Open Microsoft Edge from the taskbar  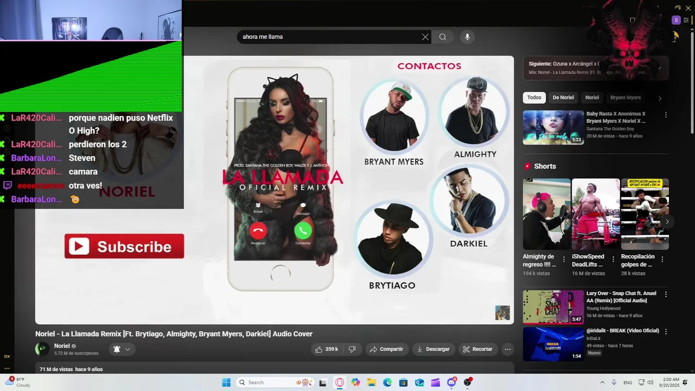tap(388, 382)
